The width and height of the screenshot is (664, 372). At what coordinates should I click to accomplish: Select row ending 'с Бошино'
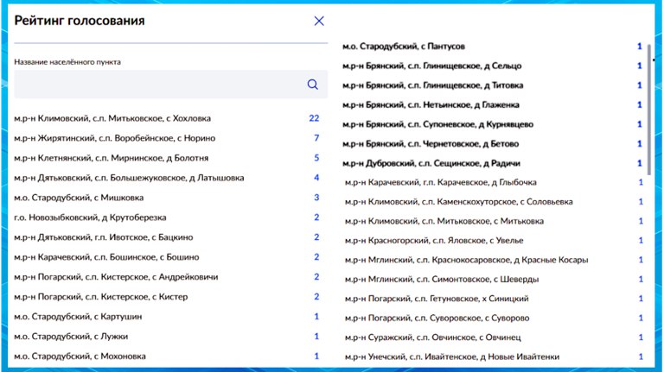[166, 257]
